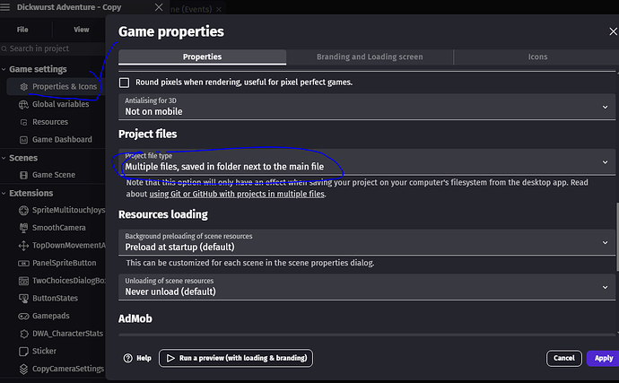This screenshot has width=619, height=383.
Task: Open Antialising for 3D dropdown
Action: (367, 107)
